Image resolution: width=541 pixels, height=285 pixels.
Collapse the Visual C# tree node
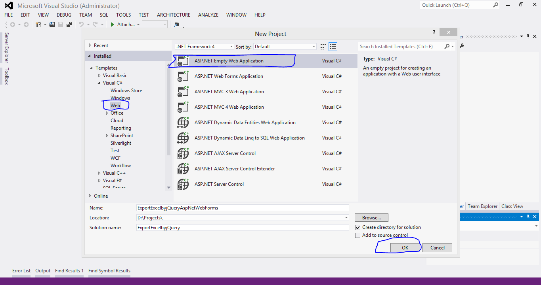point(99,83)
